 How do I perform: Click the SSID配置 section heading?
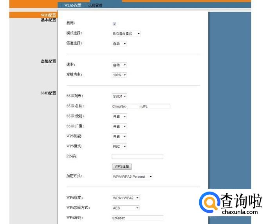pos(48,93)
